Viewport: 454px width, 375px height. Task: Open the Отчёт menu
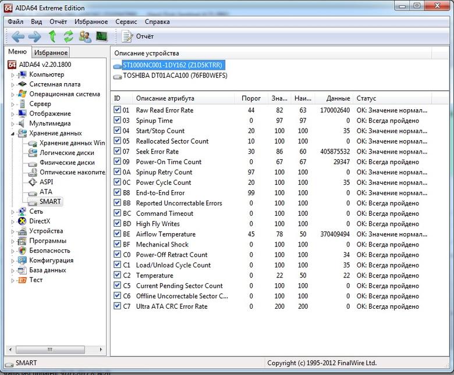[x=58, y=22]
